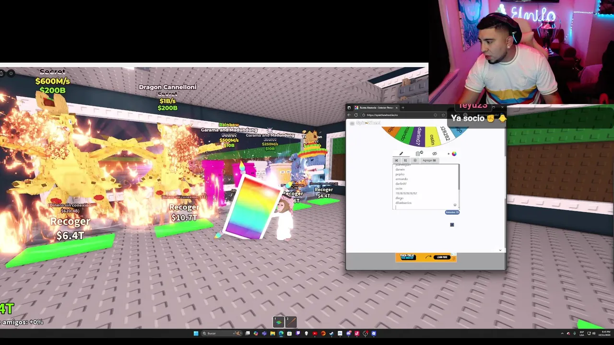Click the Dragon Cannelloni label
This screenshot has height=345, width=614.
pyautogui.click(x=167, y=87)
